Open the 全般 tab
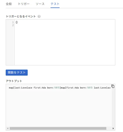The image size is (123, 132). (9, 4)
